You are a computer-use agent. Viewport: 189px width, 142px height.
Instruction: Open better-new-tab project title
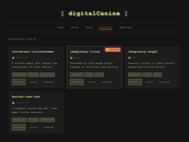click(x=26, y=97)
